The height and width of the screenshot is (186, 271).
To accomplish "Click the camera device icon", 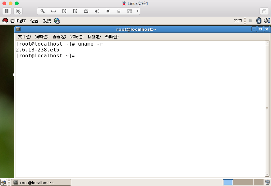I will pos(108,11).
